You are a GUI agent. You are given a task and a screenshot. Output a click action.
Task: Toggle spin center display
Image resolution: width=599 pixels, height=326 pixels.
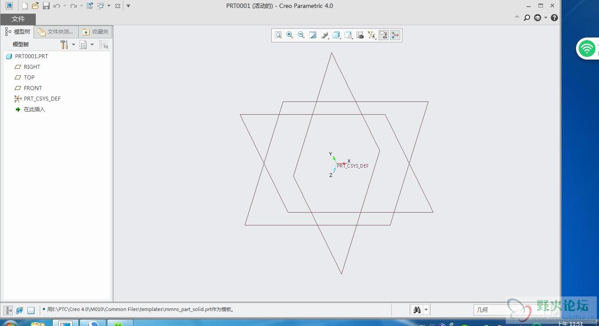pos(395,35)
